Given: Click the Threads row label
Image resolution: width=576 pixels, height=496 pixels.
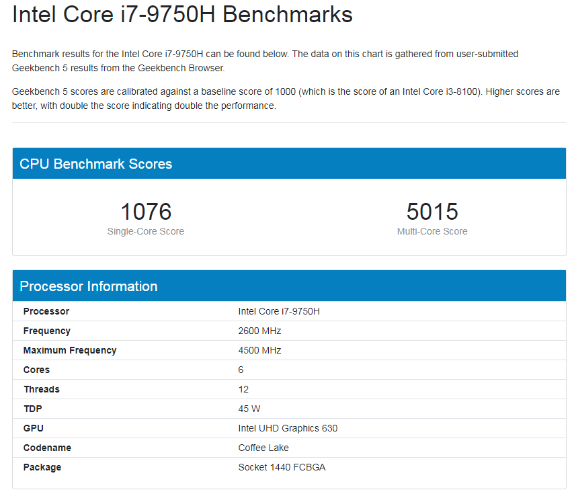Looking at the screenshot, I should (42, 389).
